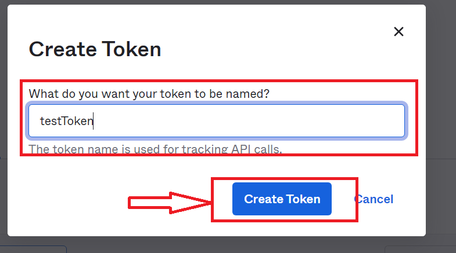Cancel the token creation
Viewport: 456px width, 253px height.
click(x=374, y=199)
